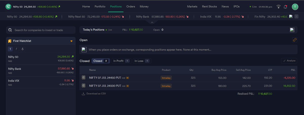The image size is (304, 115).
Task: Click the LTP column header
Action: click(270, 70)
